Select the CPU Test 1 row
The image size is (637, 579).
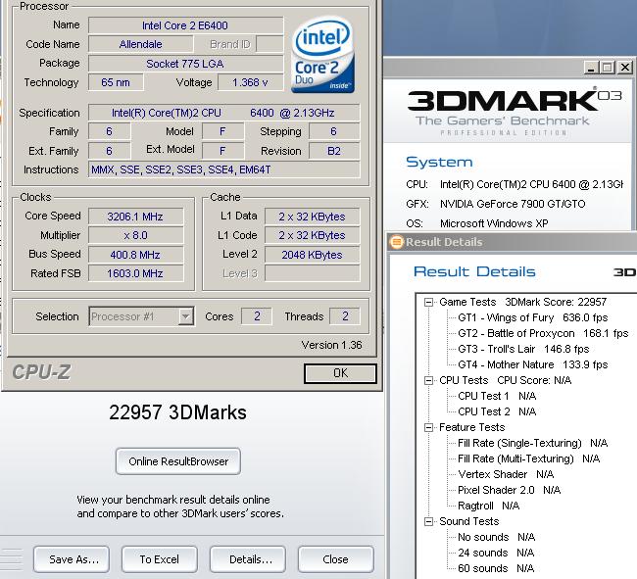(x=497, y=396)
